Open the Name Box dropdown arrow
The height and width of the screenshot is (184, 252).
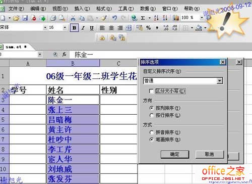click(x=40, y=55)
